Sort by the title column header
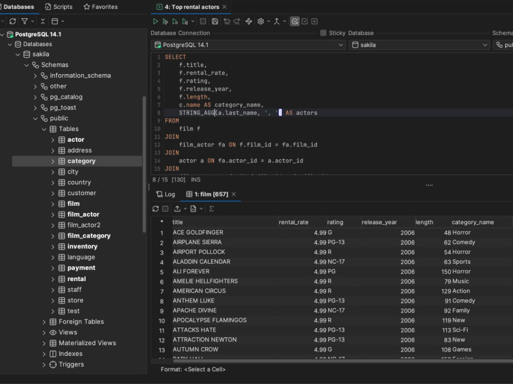Image resolution: width=513 pixels, height=384 pixels. [225, 222]
